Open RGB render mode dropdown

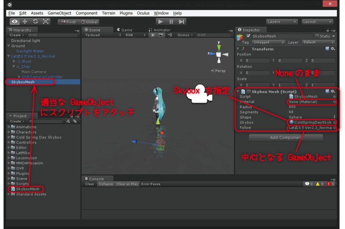[135, 35]
